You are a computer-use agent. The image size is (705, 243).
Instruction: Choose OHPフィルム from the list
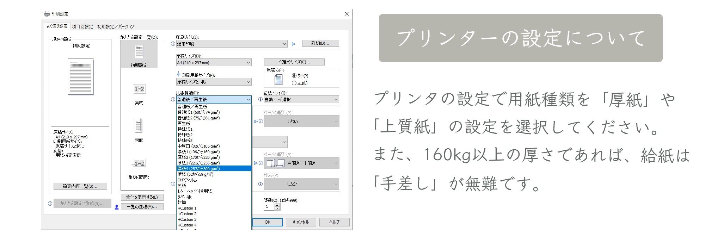[214, 180]
